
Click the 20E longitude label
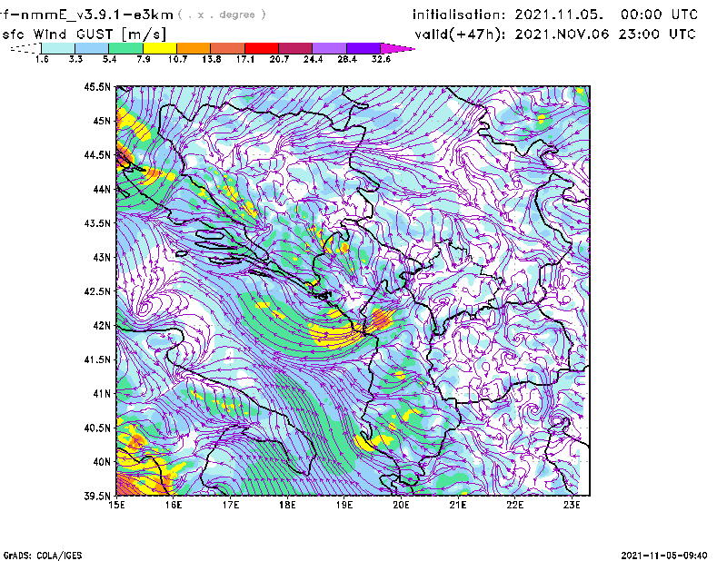tap(401, 505)
